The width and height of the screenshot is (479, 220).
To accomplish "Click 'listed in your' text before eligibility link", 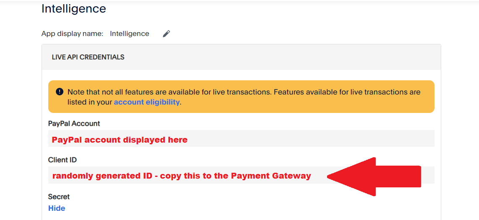I will [90, 102].
